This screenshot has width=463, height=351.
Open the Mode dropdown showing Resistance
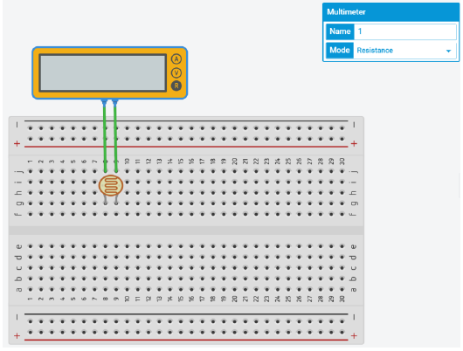[404, 51]
